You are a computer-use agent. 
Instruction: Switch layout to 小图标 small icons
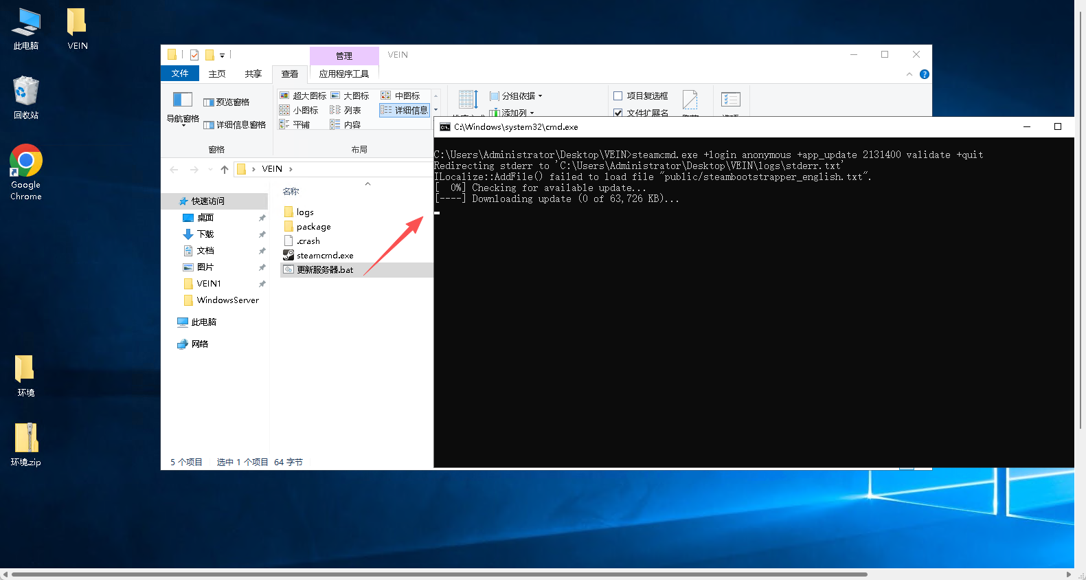299,111
